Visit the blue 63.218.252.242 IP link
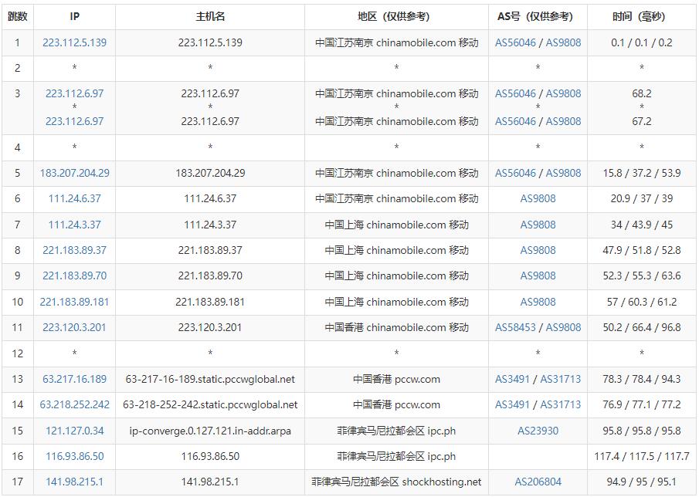The width and height of the screenshot is (699, 497). coord(74,404)
